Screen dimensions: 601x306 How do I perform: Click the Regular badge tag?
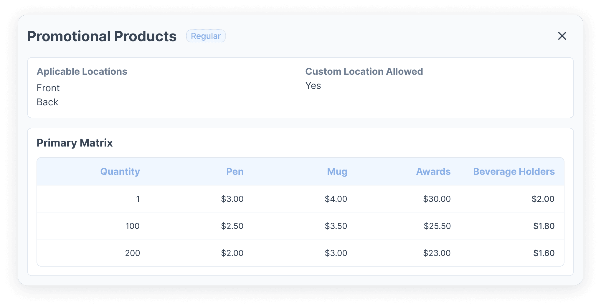tap(206, 36)
